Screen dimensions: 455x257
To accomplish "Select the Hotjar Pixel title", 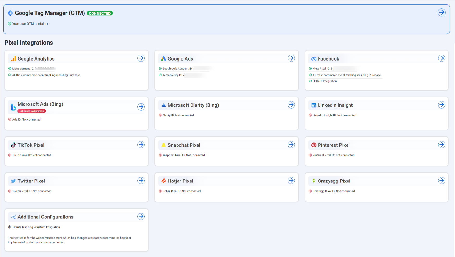I will (180, 181).
